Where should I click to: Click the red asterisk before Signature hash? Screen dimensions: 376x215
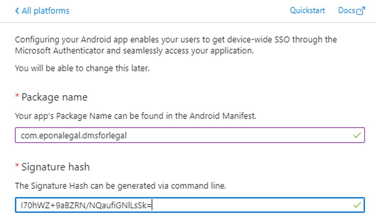tap(17, 166)
